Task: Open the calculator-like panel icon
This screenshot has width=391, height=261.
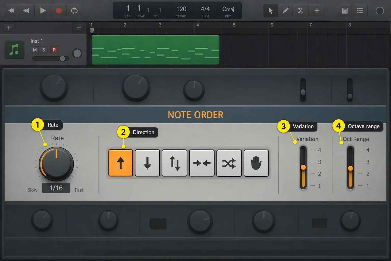Action: tap(345, 11)
